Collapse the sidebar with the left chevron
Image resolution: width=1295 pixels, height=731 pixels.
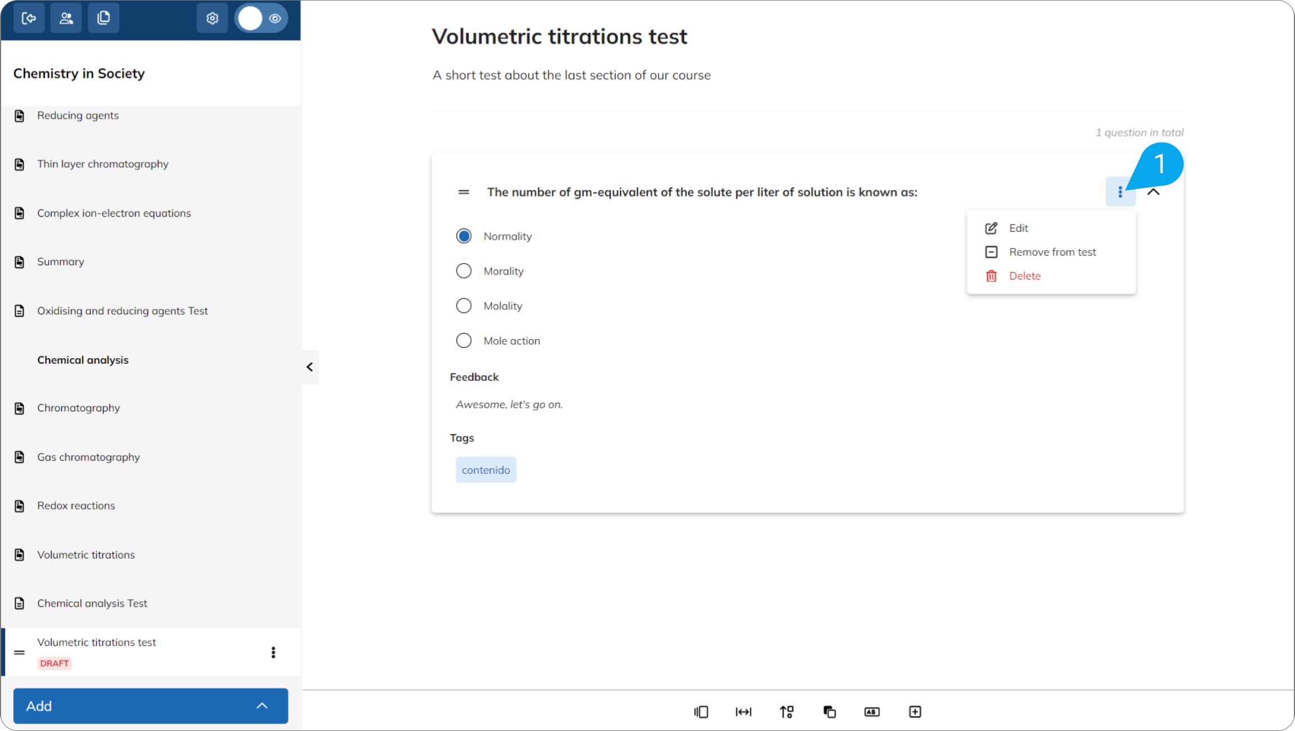(310, 367)
